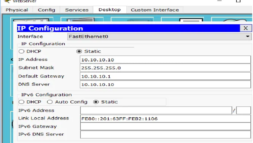This screenshot has width=253, height=143.
Task: Open the Custom Interface tab
Action: click(x=155, y=10)
